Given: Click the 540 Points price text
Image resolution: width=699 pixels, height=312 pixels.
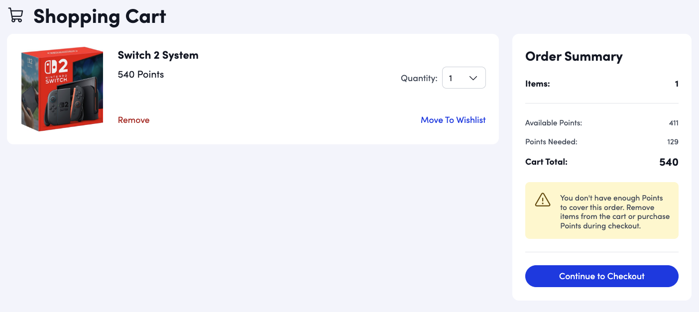Looking at the screenshot, I should click(x=141, y=75).
